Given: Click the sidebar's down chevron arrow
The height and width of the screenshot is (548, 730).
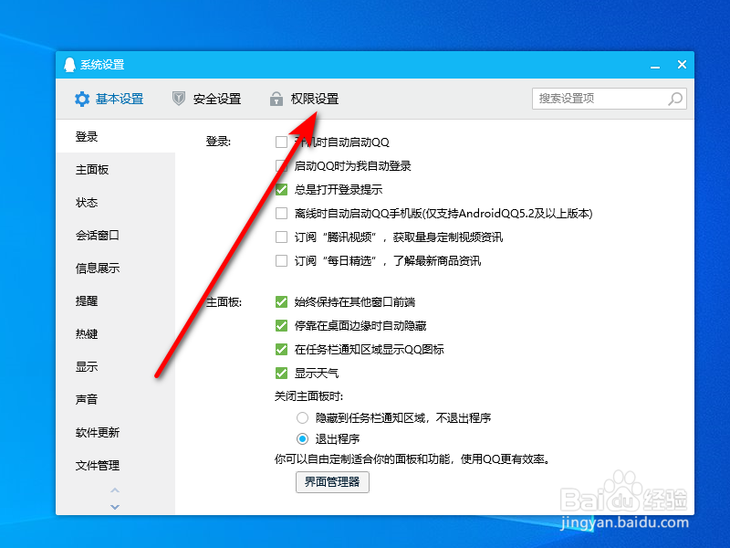Looking at the screenshot, I should click(x=115, y=507).
